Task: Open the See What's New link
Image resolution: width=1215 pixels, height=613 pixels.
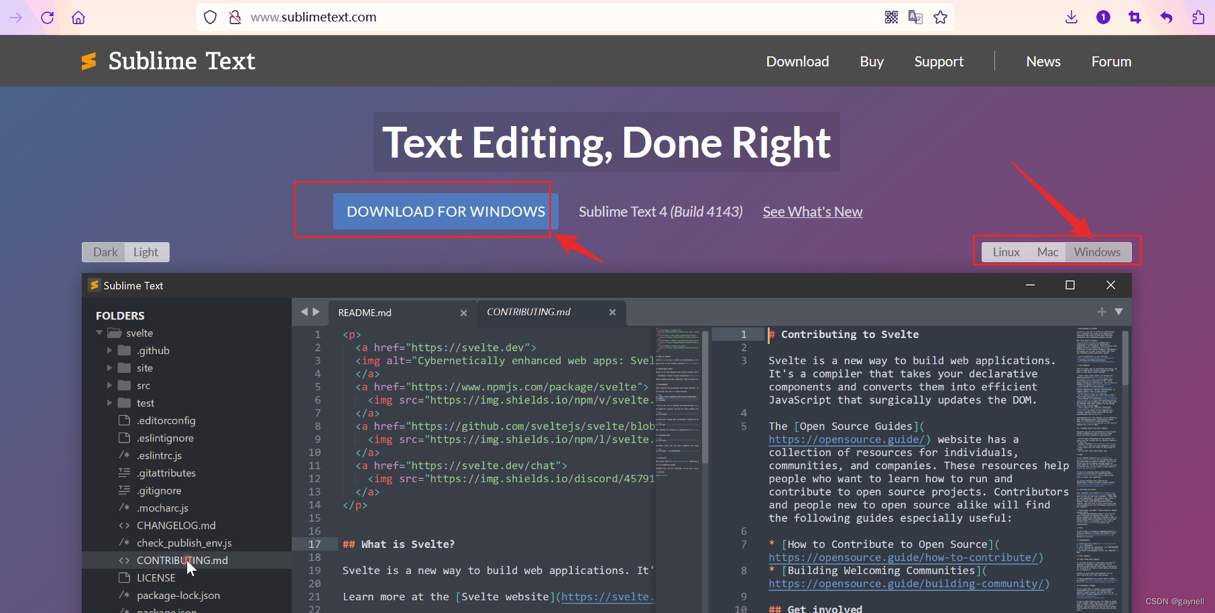Action: (x=813, y=212)
